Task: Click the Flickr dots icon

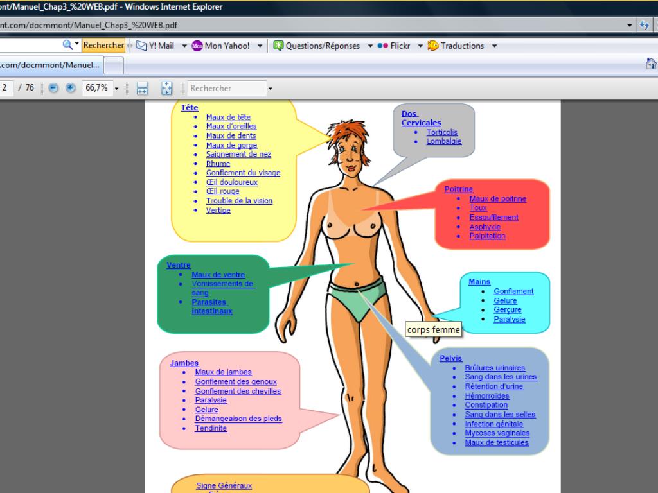Action: [383, 46]
